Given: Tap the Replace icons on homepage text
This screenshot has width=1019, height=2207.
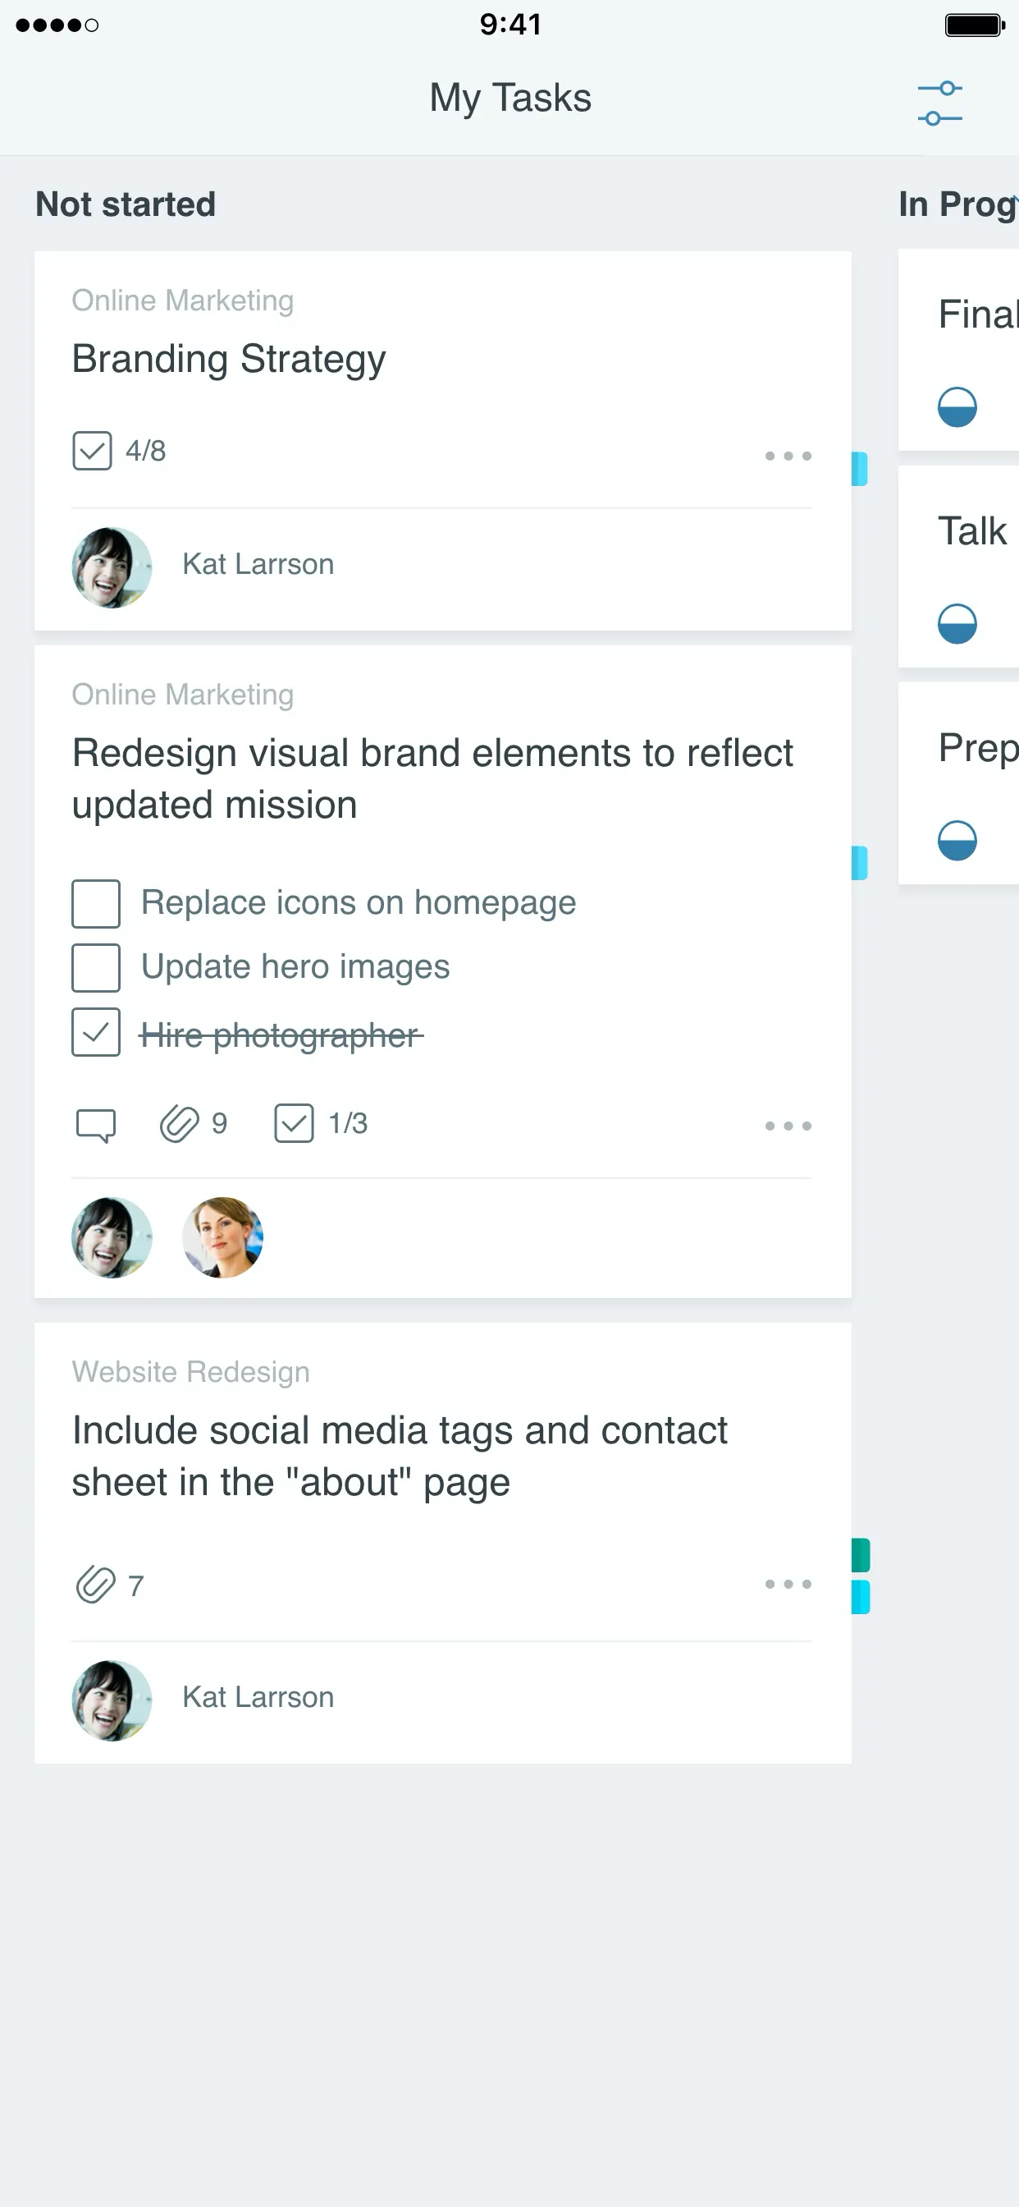Looking at the screenshot, I should pos(359,903).
